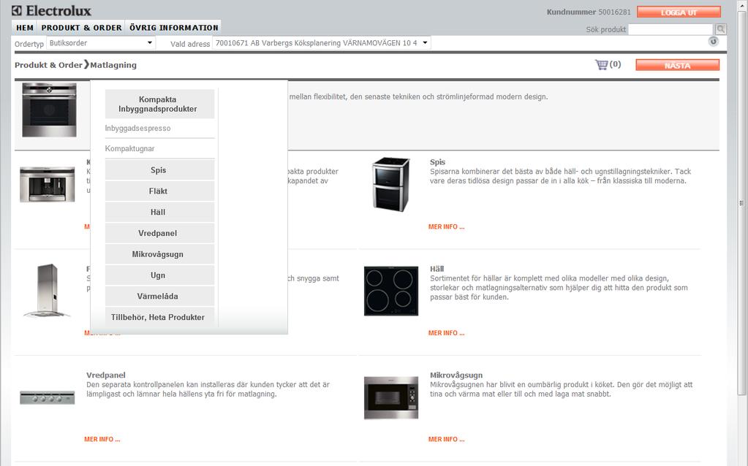
Task: Select Kompakta Inbyggnadsprodukter menu entry
Action: 159,104
